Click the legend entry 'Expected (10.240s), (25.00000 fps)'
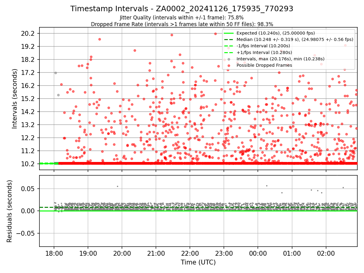364x273 pixels. pyautogui.click(x=276, y=33)
